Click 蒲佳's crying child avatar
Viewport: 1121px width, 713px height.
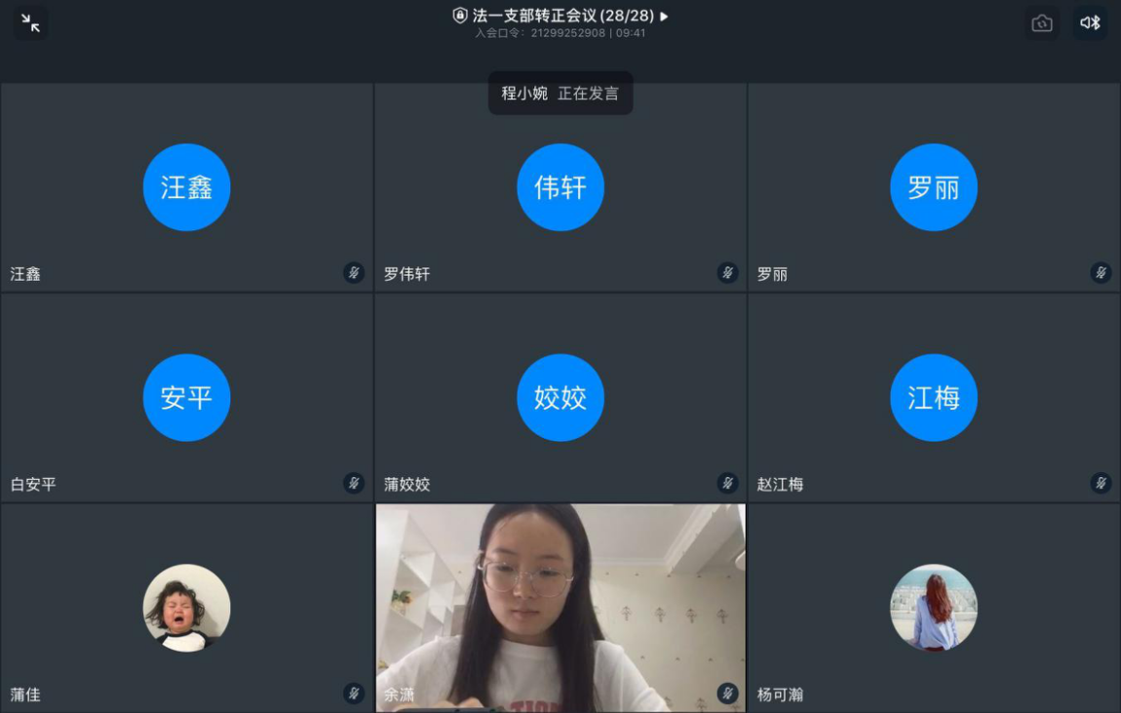[187, 608]
